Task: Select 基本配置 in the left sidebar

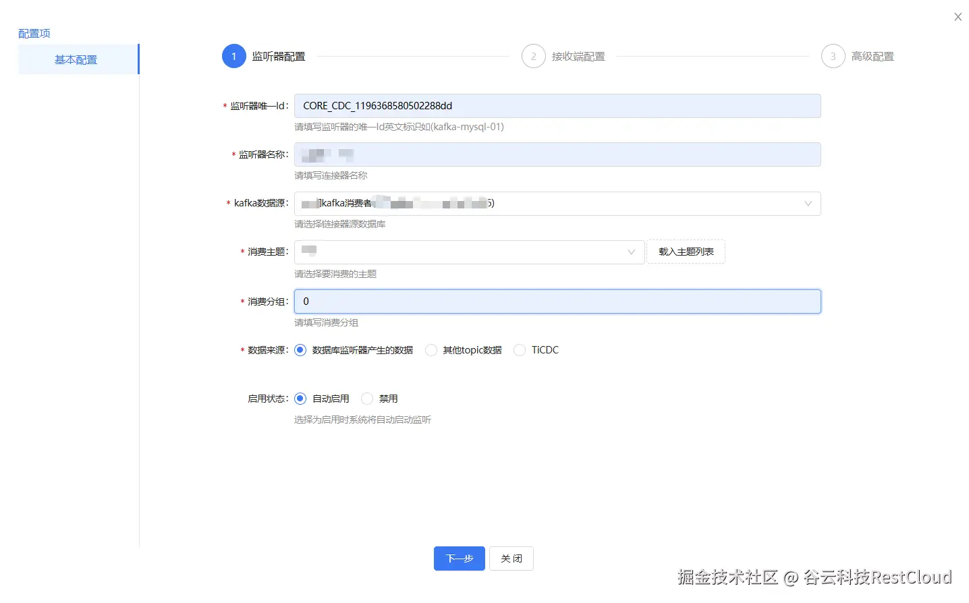Action: click(x=76, y=59)
